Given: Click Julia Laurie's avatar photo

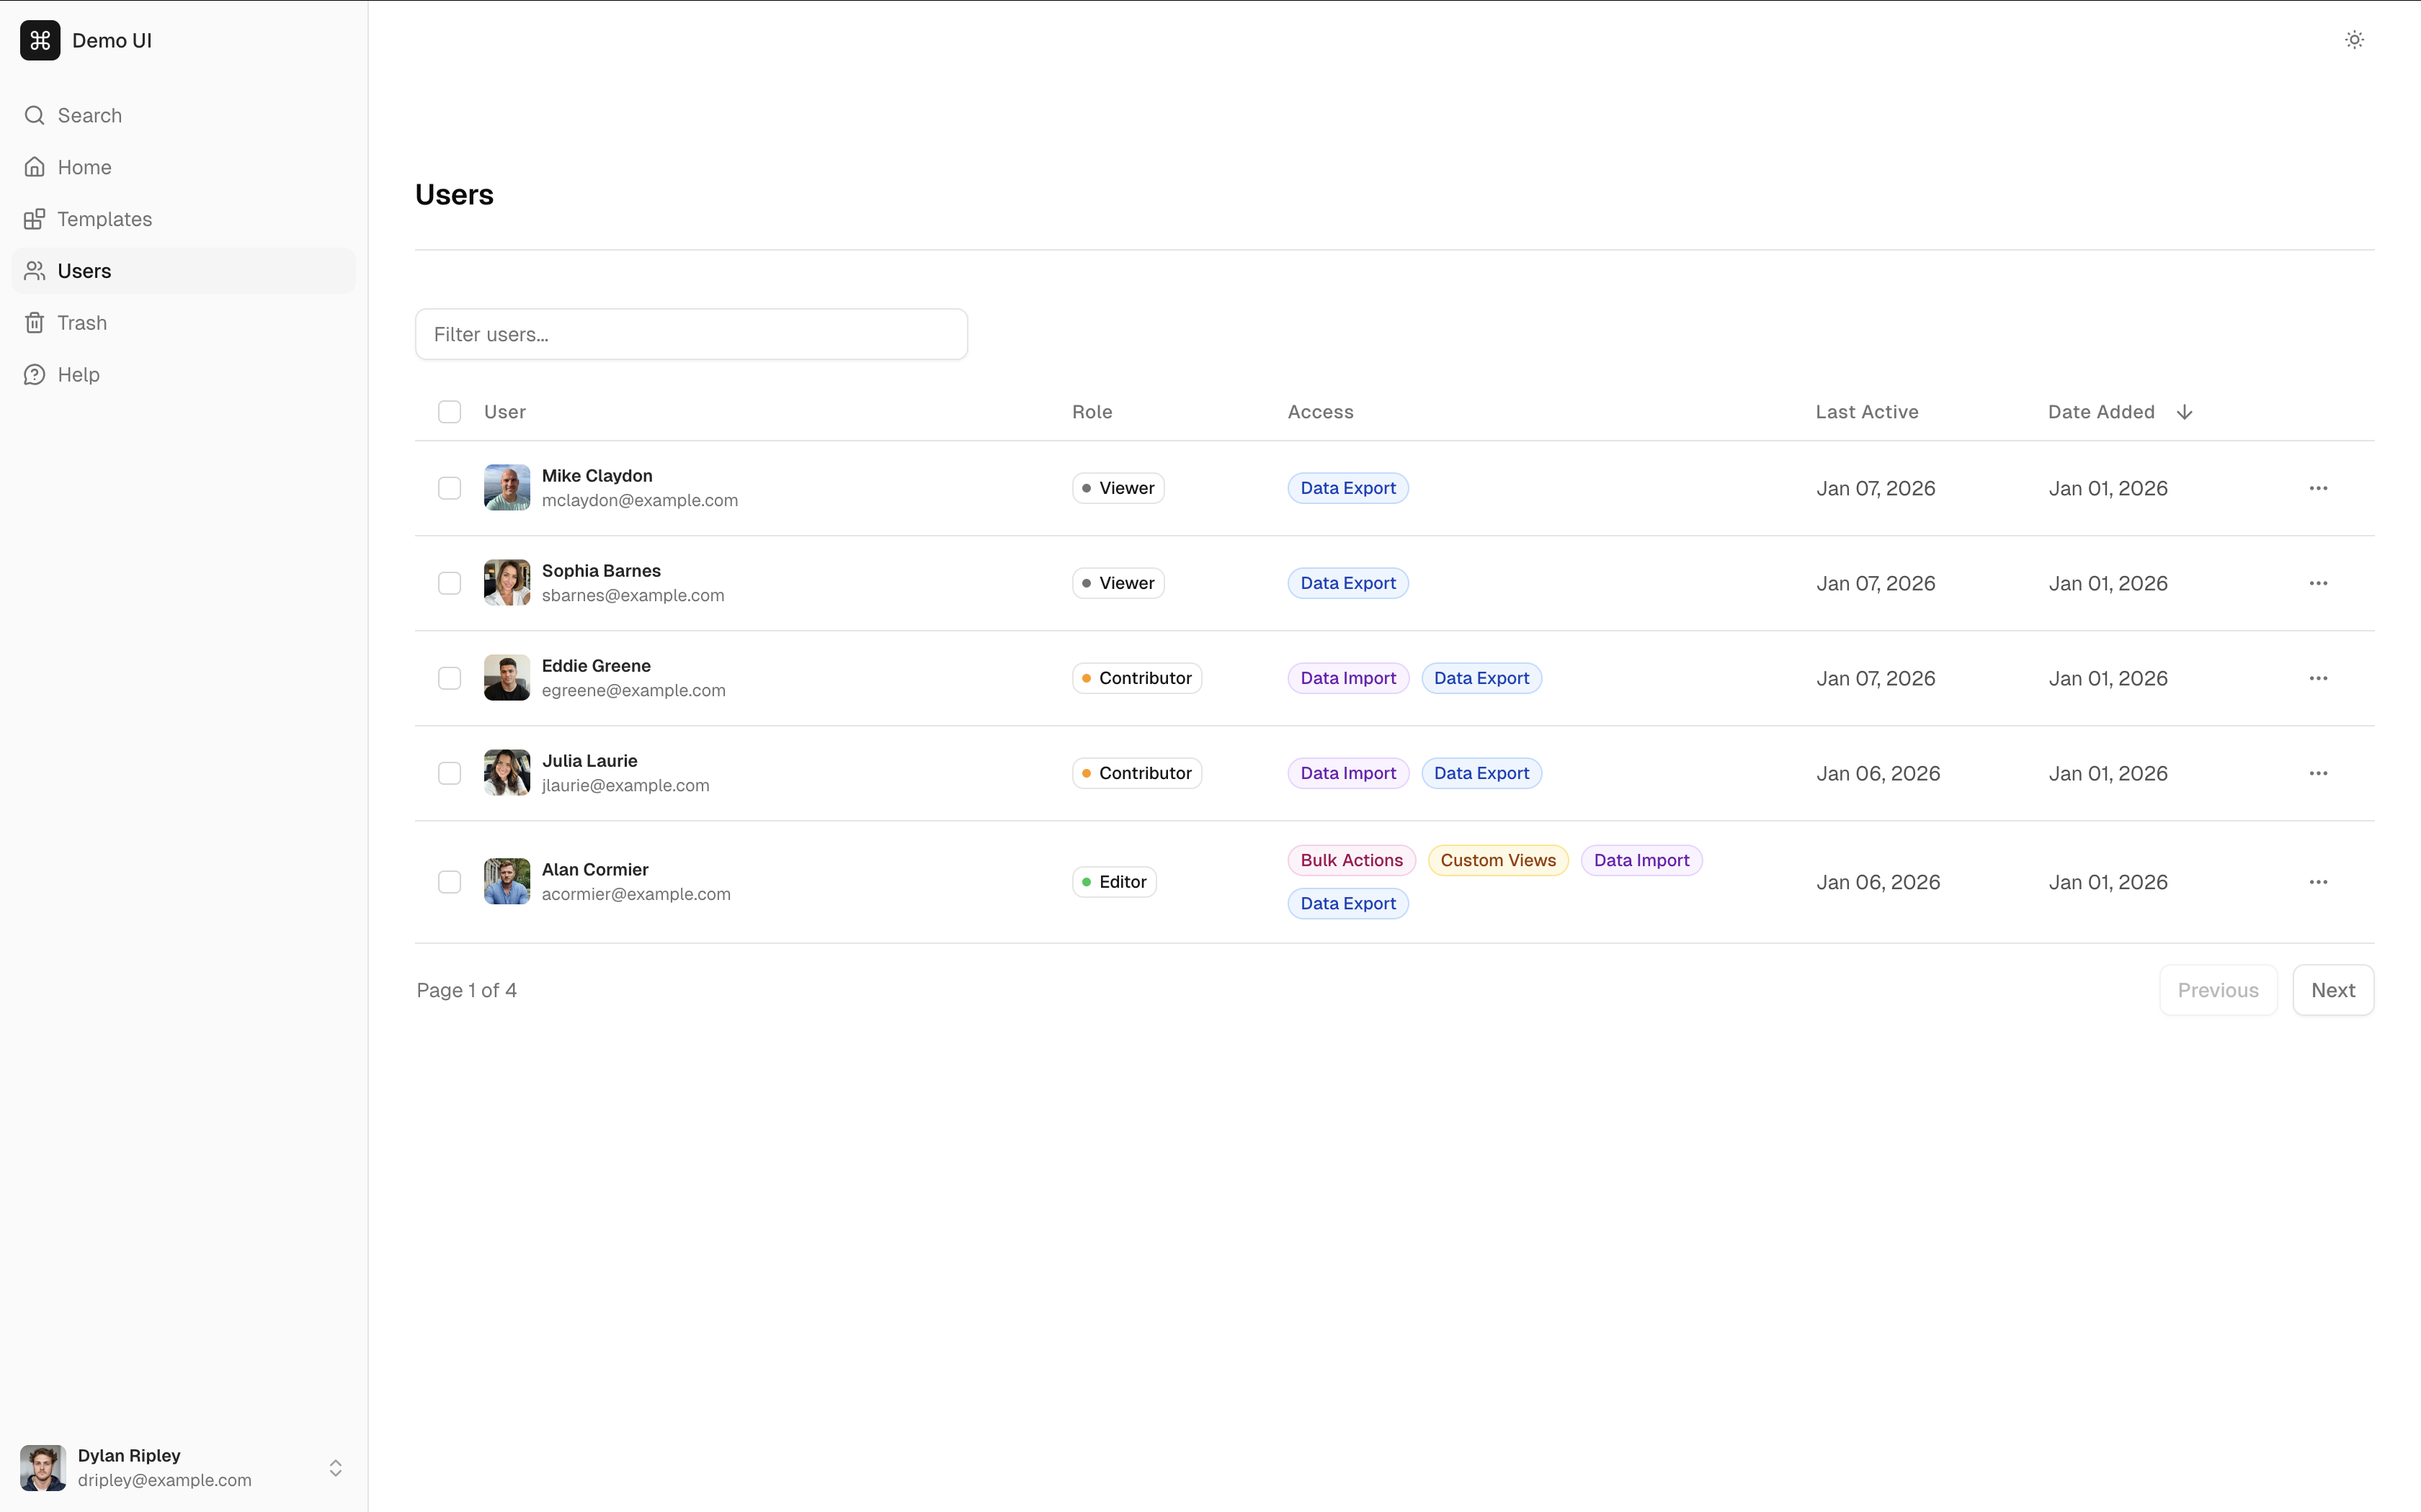Looking at the screenshot, I should [x=507, y=773].
